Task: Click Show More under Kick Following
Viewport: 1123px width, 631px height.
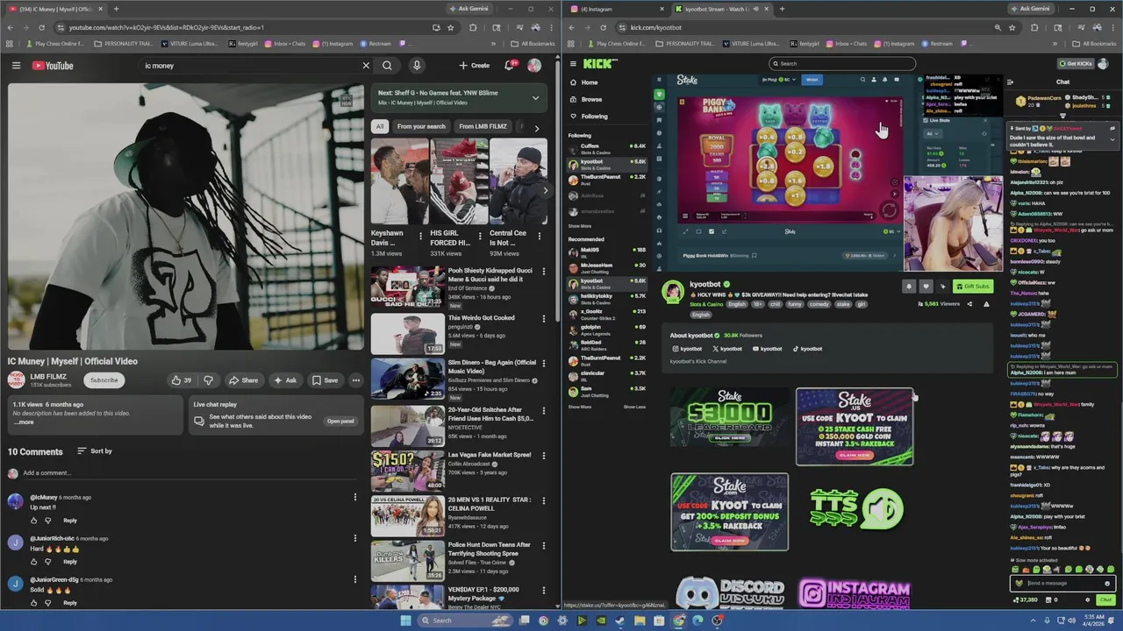Action: pos(579,226)
